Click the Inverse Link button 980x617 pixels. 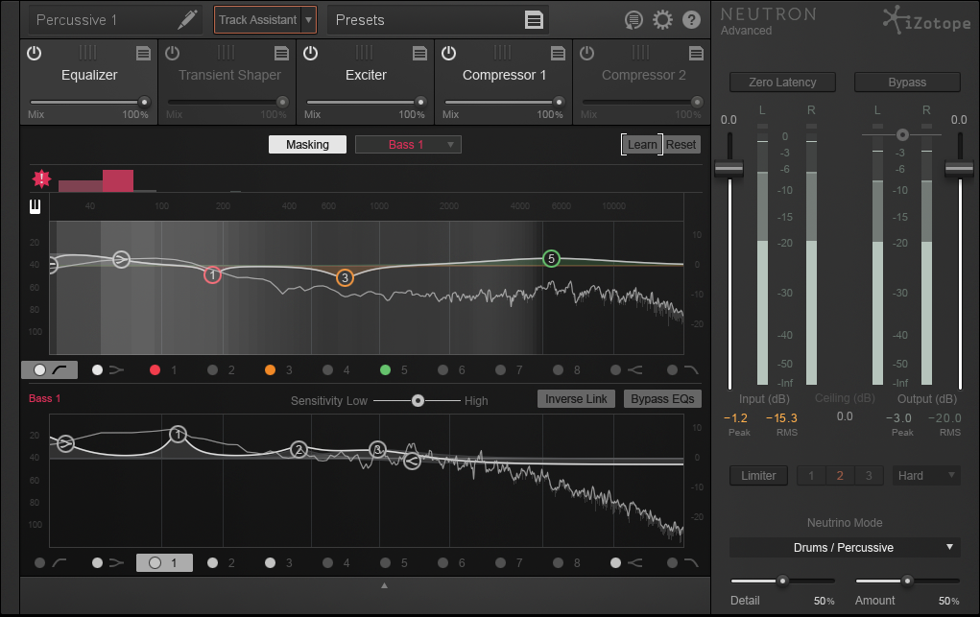tap(576, 399)
